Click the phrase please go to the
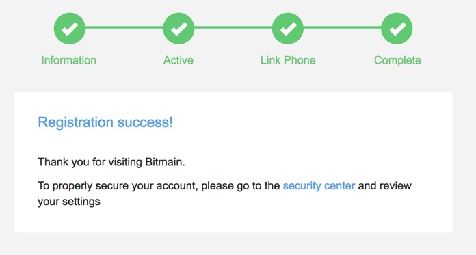 [x=241, y=186]
